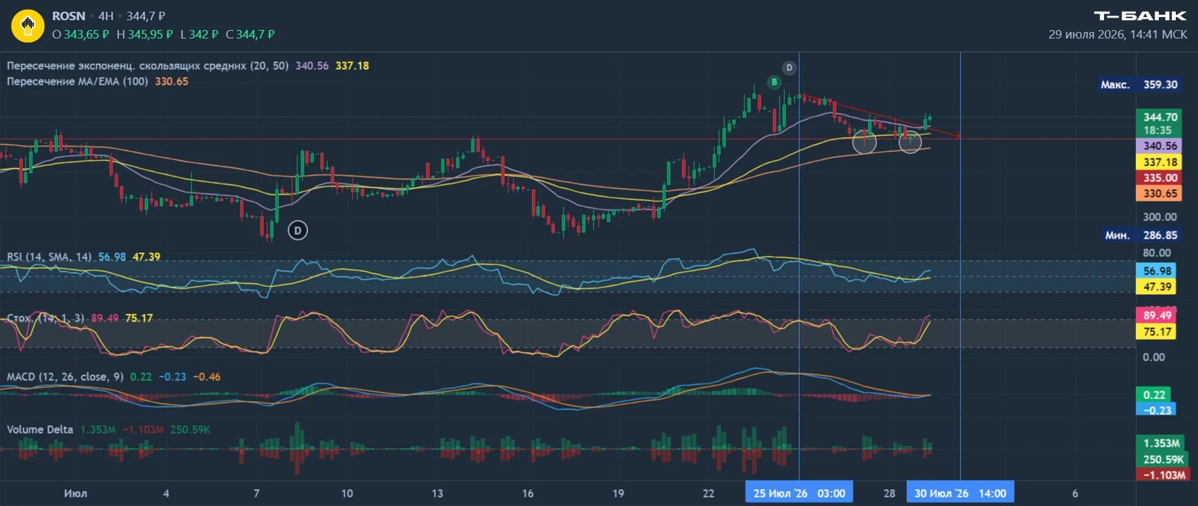Open the 4H timeframe label

click(106, 16)
